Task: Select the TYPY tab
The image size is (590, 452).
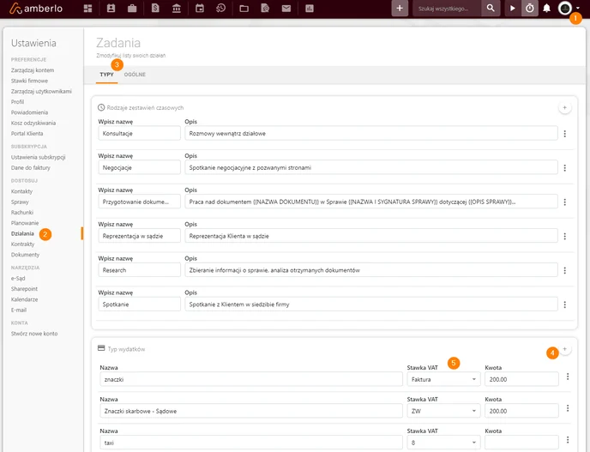Action: [x=106, y=75]
